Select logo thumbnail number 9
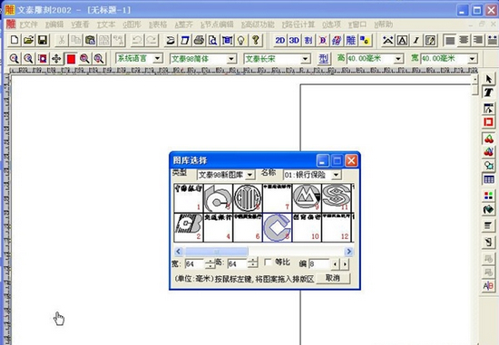499x345 pixels. pyautogui.click(x=307, y=198)
